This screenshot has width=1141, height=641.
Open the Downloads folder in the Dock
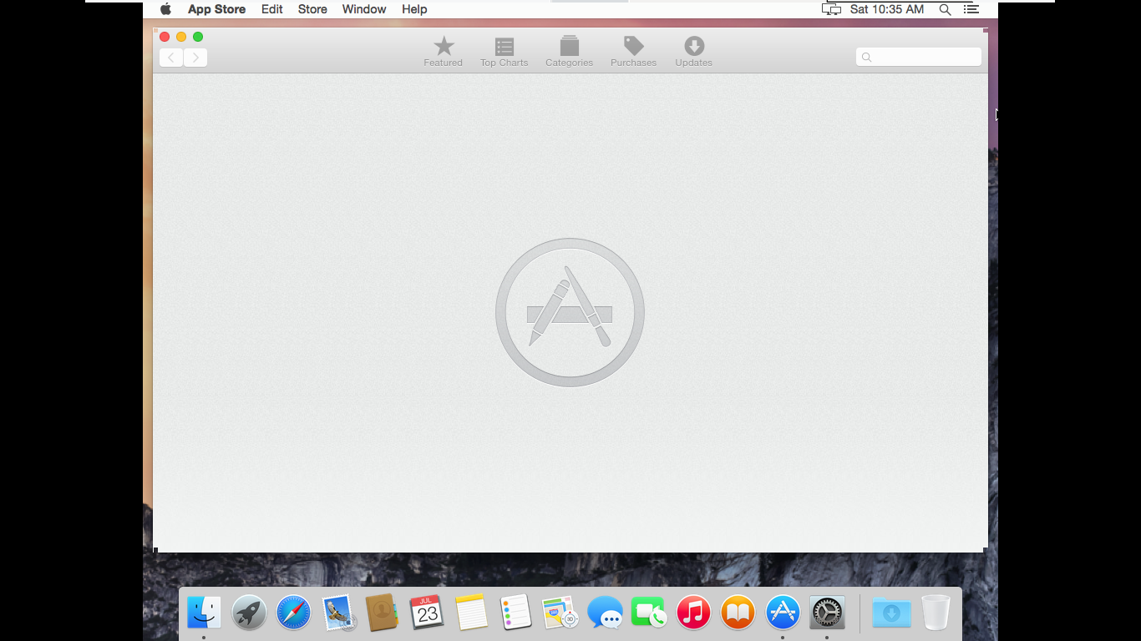[x=891, y=613]
